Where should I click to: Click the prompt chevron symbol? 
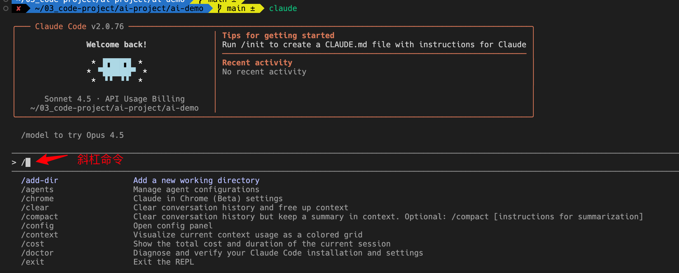click(14, 162)
